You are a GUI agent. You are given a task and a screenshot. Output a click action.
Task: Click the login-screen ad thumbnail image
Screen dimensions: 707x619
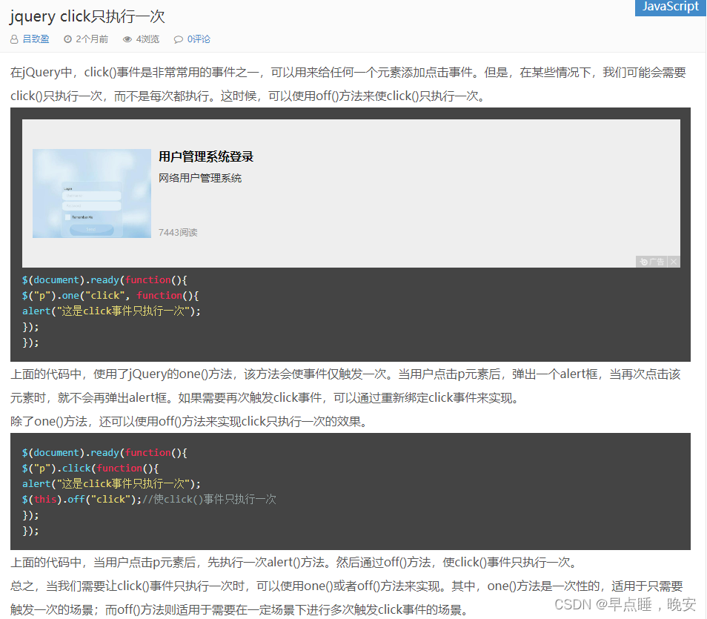(91, 193)
